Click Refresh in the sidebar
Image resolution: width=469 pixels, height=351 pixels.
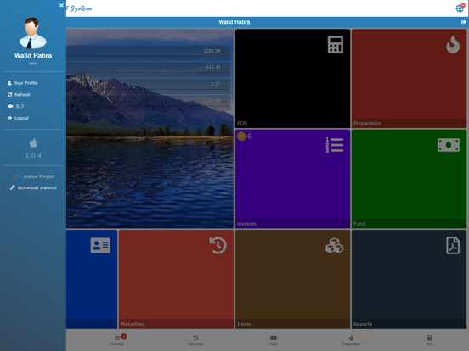[19, 95]
